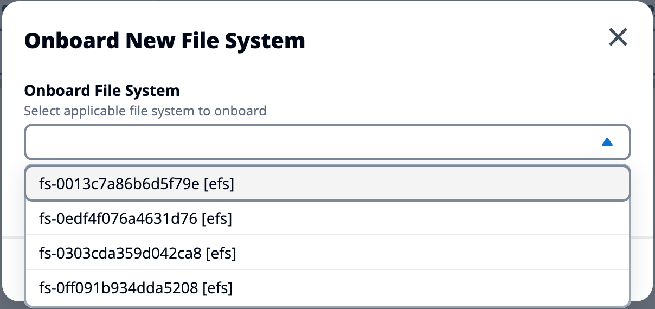Select the option starting with fs-0013c
655x309 pixels.
click(137, 184)
